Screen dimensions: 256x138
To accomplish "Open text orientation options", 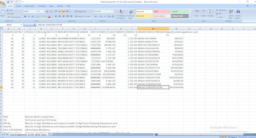I will click(68, 11).
